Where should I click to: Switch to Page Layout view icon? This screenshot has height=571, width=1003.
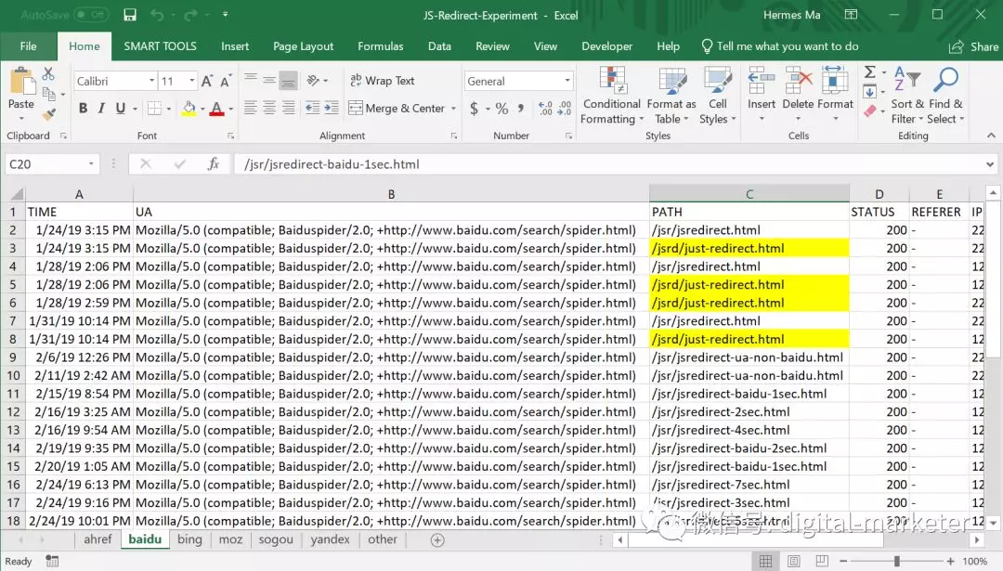pos(794,562)
